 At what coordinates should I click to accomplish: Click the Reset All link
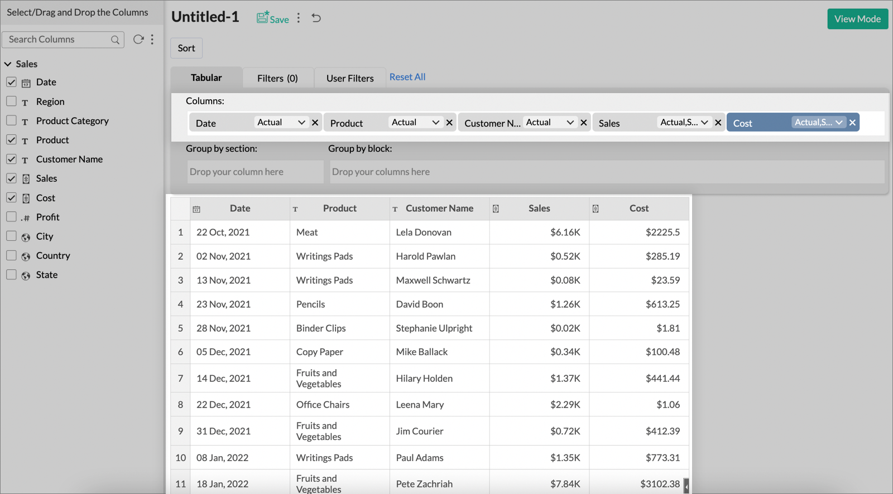coord(407,77)
